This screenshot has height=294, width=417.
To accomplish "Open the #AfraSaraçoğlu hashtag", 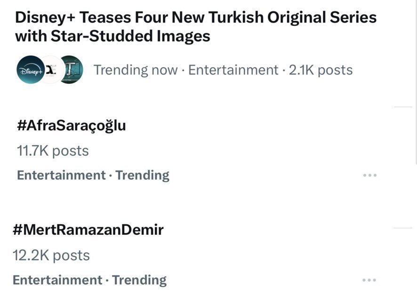I will click(x=72, y=126).
